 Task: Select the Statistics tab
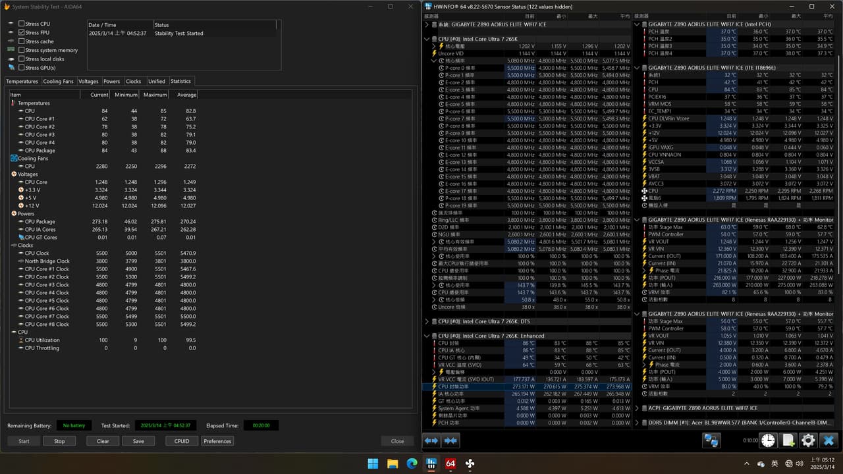[x=180, y=81]
